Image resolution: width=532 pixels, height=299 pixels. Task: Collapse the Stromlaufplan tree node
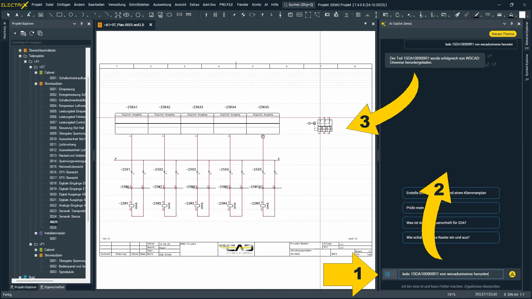pyautogui.click(x=36, y=84)
